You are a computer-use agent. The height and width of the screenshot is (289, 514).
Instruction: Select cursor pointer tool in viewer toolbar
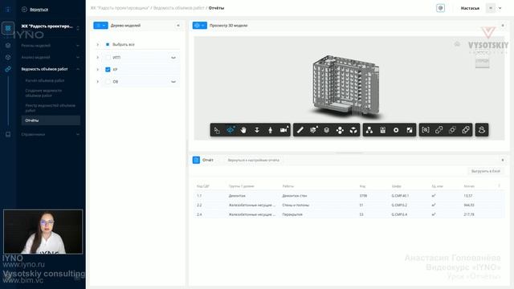tap(217, 130)
